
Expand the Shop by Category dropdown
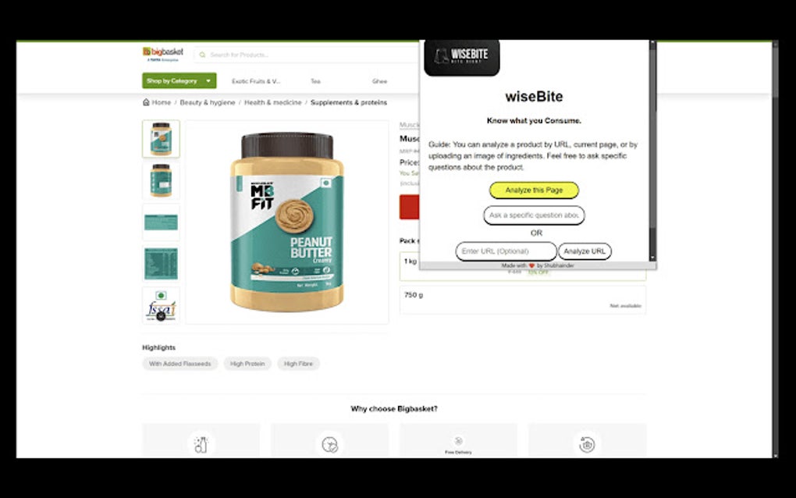point(179,80)
